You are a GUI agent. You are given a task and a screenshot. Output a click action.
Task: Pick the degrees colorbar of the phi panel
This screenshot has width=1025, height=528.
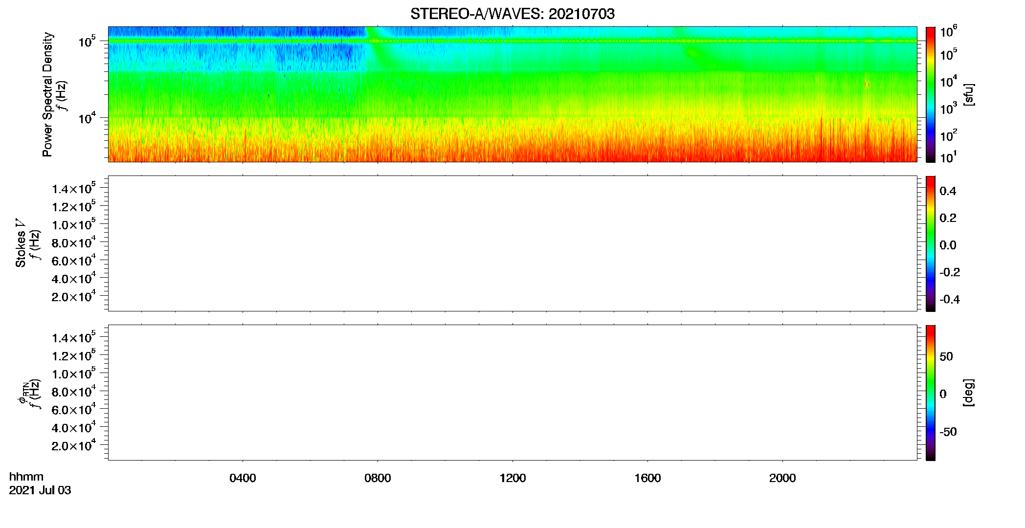point(930,392)
